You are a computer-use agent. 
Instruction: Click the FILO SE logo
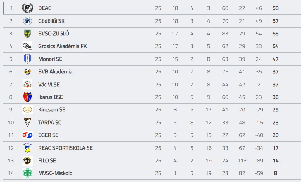27,161
